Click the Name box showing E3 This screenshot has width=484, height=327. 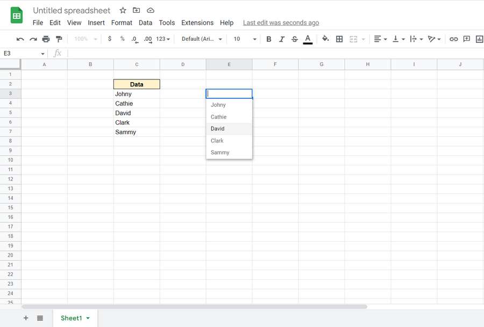24,53
